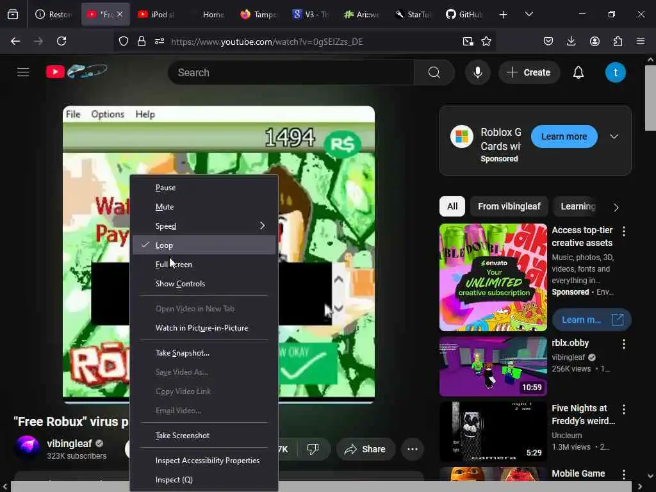Click Learn more on Roblox ad
Image resolution: width=656 pixels, height=492 pixels.
(x=564, y=136)
